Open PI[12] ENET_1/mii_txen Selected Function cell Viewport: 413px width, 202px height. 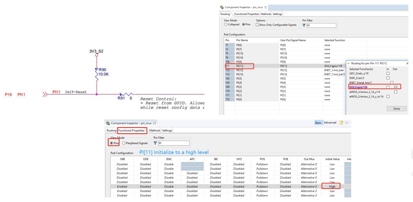[335, 70]
